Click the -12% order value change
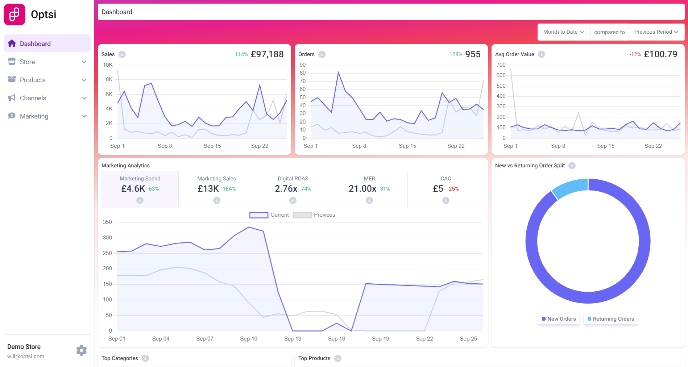 click(635, 54)
